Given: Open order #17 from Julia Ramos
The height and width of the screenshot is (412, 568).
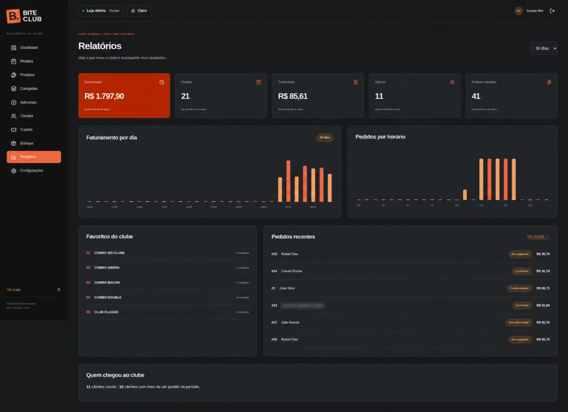Looking at the screenshot, I should pyautogui.click(x=410, y=323).
